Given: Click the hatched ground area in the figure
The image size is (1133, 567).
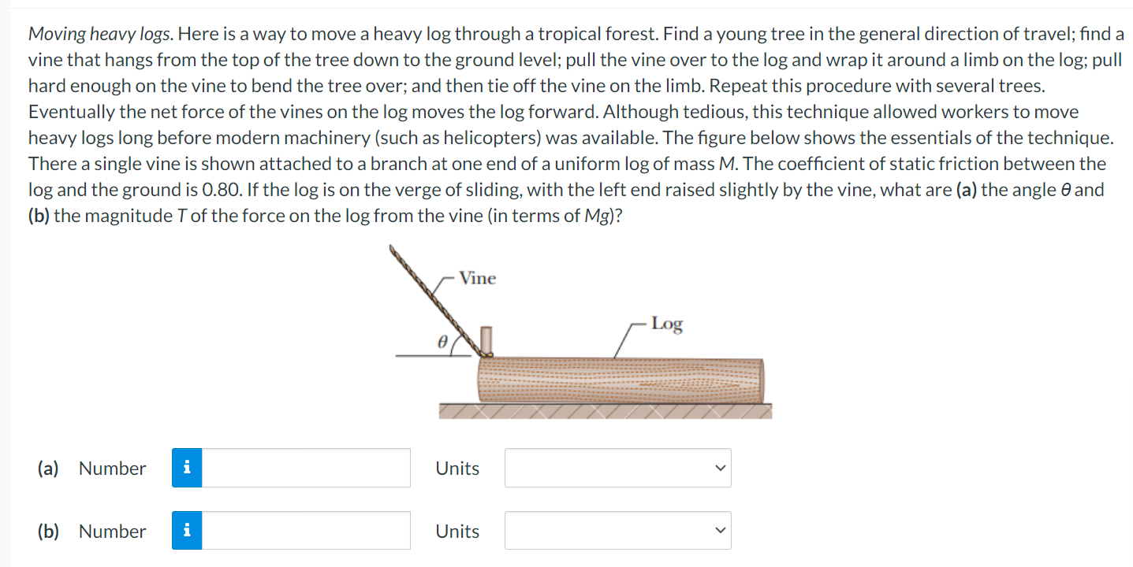Looking at the screenshot, I should click(605, 410).
